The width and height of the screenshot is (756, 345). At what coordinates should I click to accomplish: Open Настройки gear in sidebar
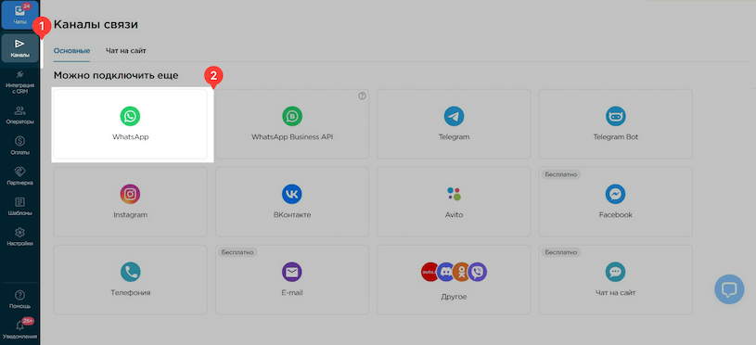point(19,236)
